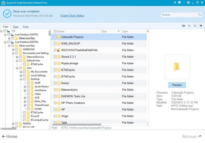Check the DAEMON Tools Lite checkbox
This screenshot has height=143, width=205.
point(55,96)
